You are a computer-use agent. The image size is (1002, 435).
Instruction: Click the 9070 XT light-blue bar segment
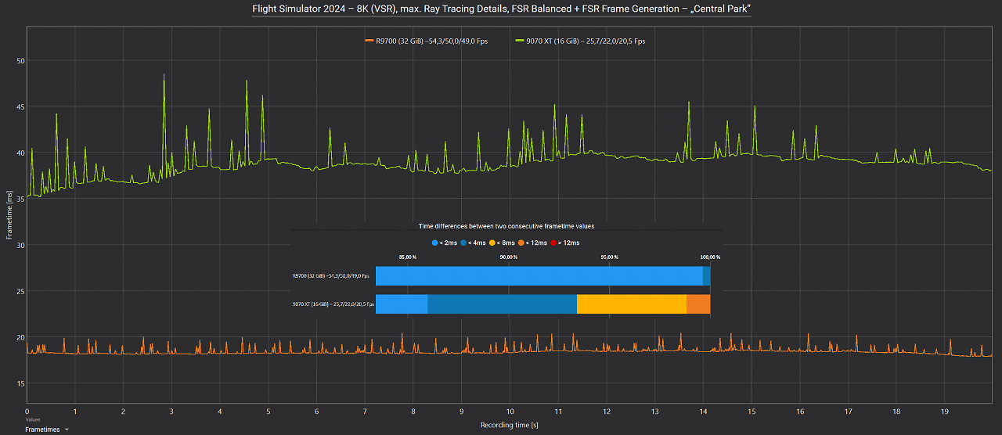point(402,304)
